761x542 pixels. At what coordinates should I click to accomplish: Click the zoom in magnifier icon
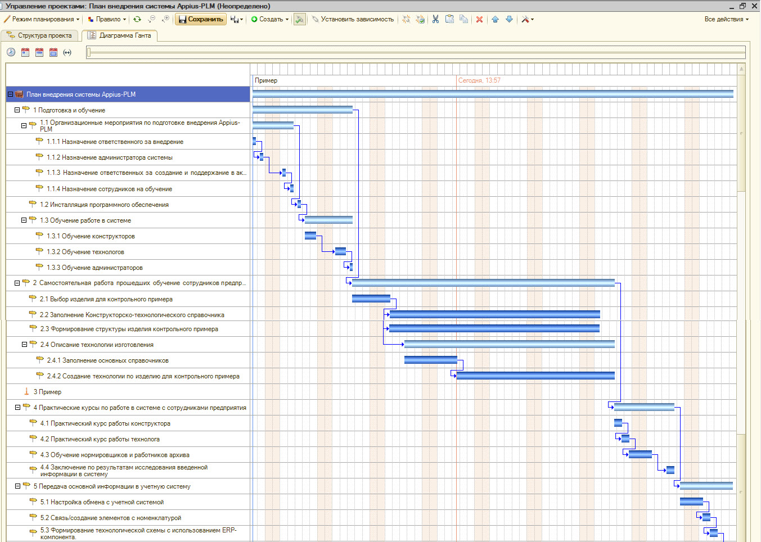tap(165, 19)
